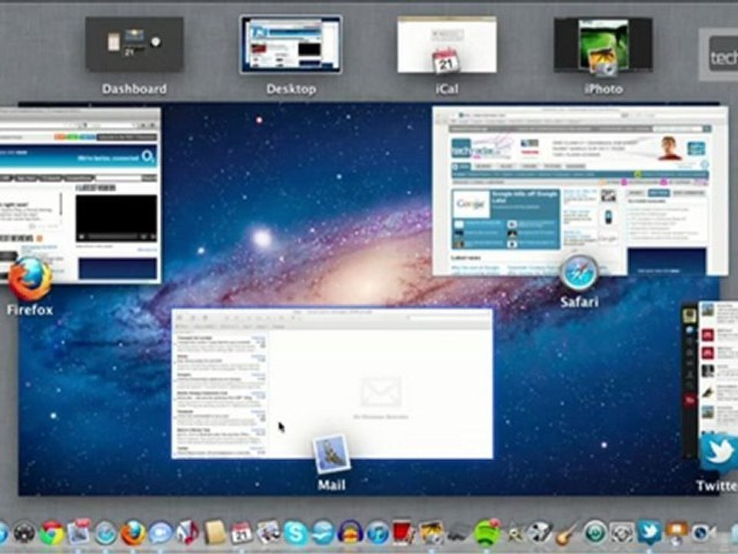The width and height of the screenshot is (738, 554).
Task: Launch Google Chrome from the Dock
Action: tap(52, 532)
